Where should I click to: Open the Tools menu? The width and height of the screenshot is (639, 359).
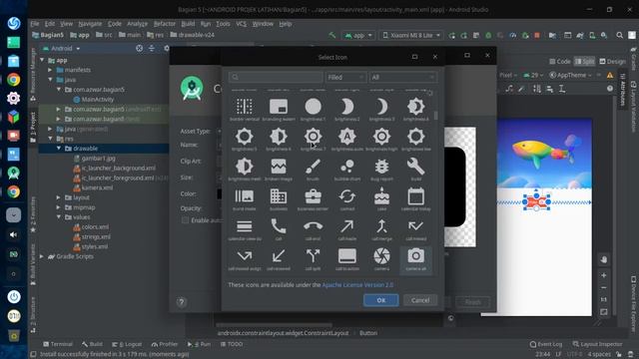223,24
